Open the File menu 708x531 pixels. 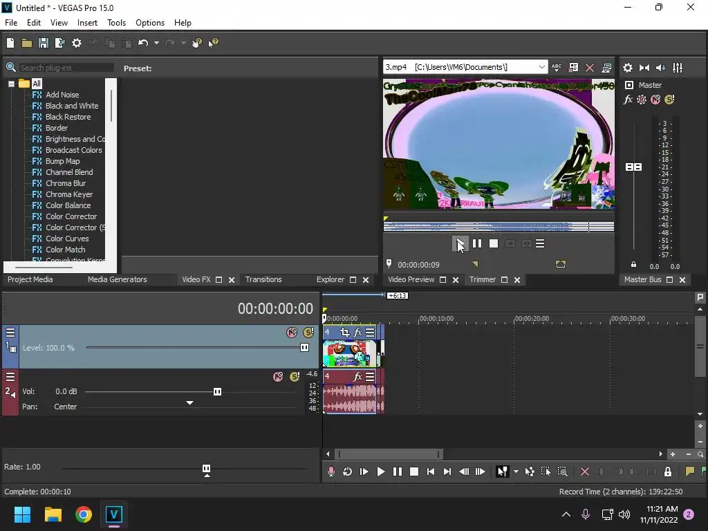pos(11,23)
